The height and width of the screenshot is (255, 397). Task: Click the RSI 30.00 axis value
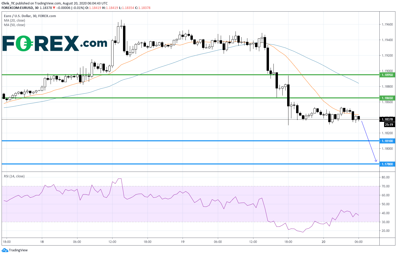coord(386,222)
